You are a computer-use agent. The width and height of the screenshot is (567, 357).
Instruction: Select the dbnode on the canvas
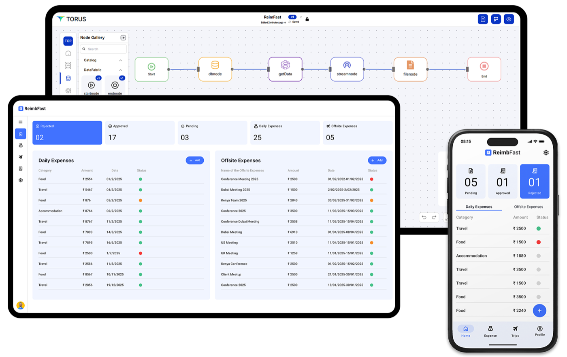[215, 69]
